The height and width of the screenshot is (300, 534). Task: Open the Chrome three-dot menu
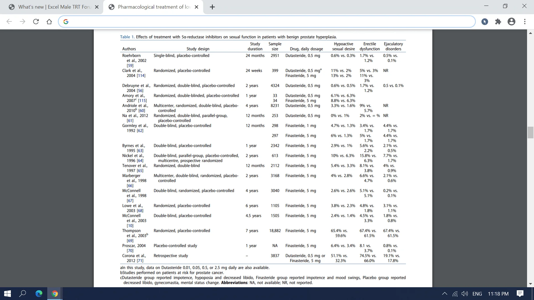[x=525, y=22]
